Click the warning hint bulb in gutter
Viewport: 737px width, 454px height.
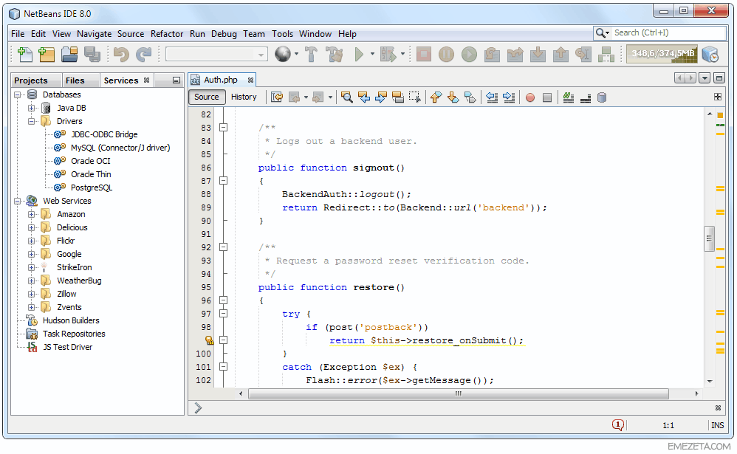(209, 340)
